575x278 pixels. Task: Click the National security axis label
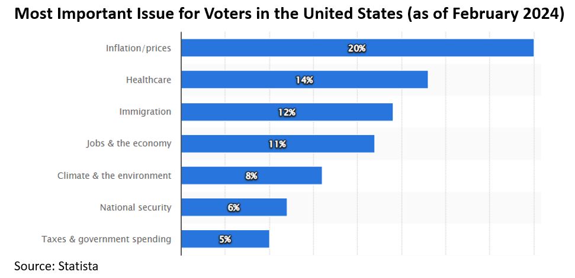tap(136, 208)
